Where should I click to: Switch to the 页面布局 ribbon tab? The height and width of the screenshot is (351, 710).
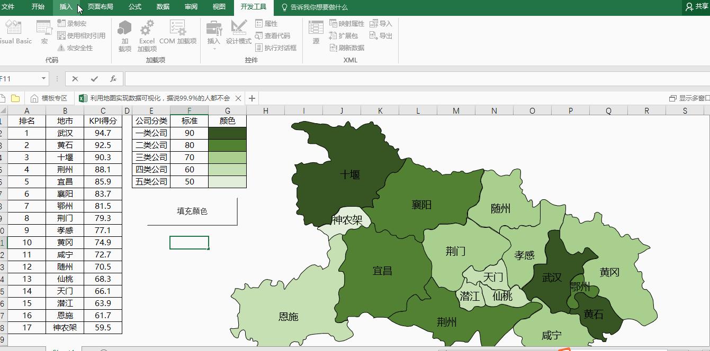(x=100, y=7)
